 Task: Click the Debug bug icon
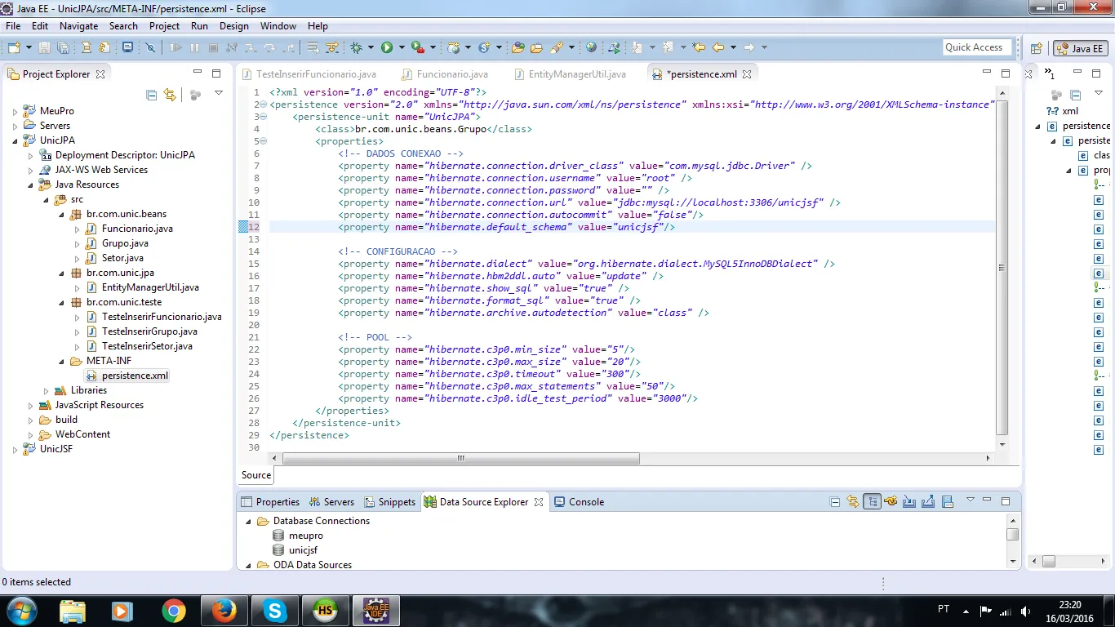356,48
